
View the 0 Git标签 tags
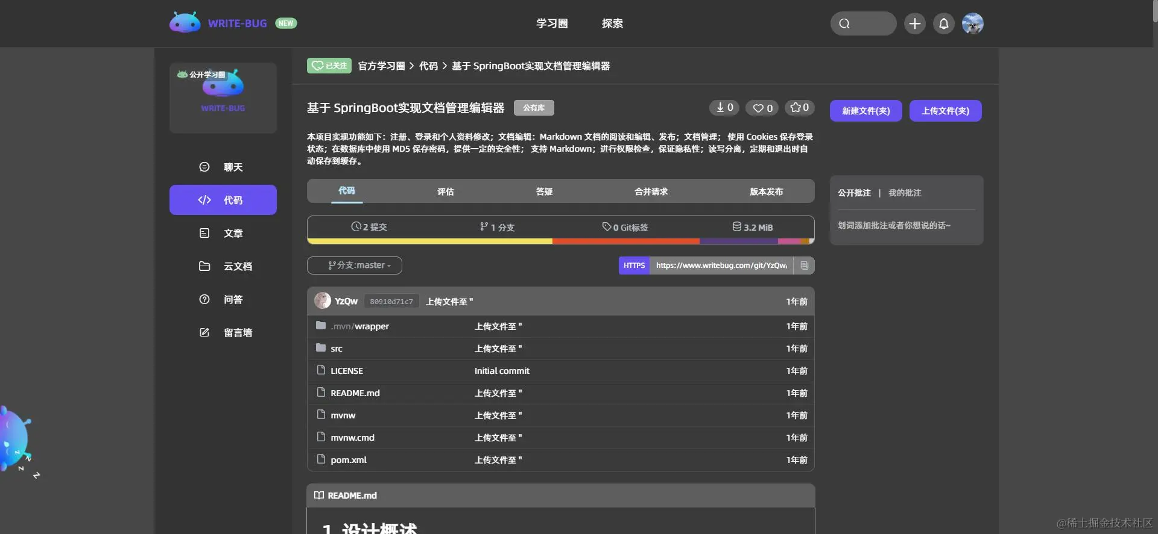(625, 227)
